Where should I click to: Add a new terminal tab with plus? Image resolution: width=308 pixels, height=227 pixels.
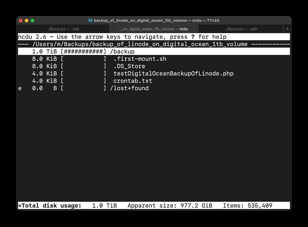tap(287, 29)
